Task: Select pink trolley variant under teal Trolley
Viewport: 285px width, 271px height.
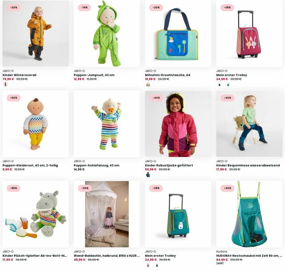Action: pos(148,265)
